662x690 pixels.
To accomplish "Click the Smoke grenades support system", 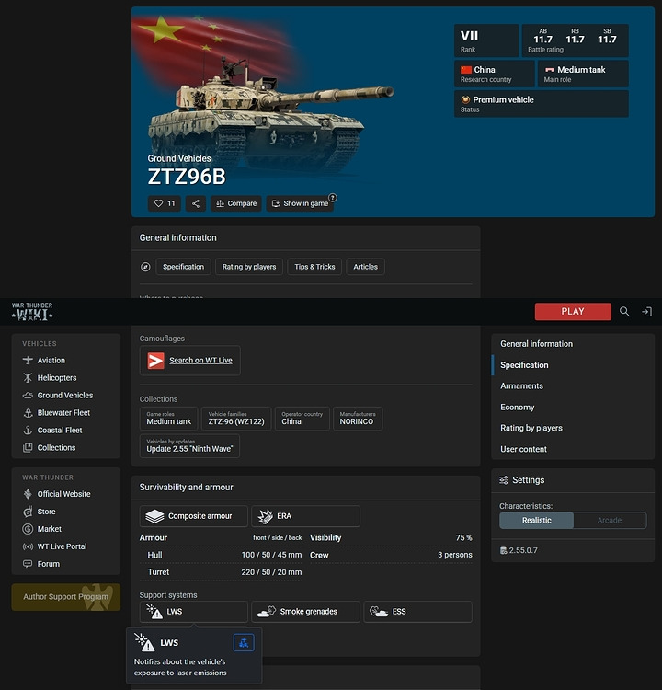I will click(x=305, y=612).
